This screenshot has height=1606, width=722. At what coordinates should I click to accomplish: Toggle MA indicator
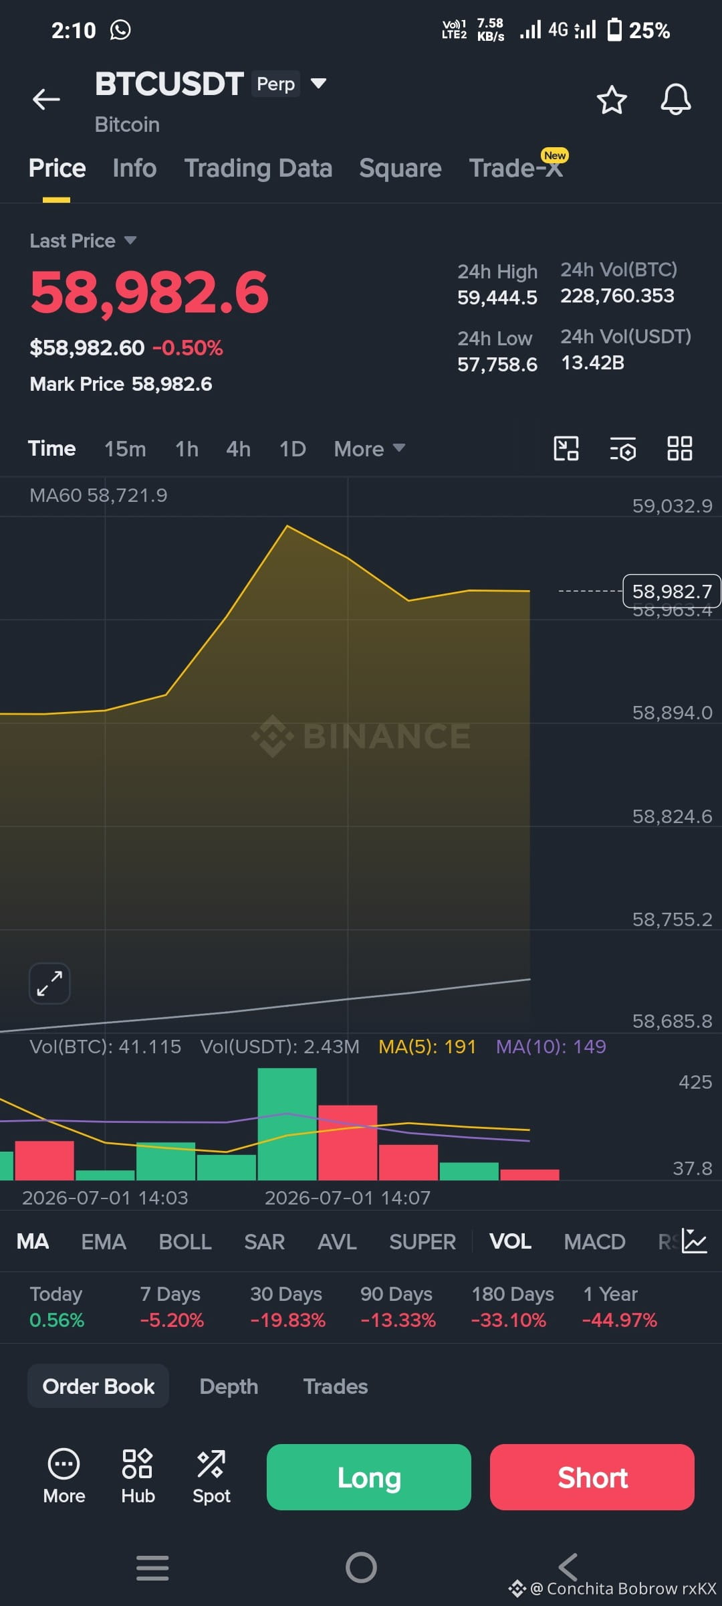click(x=32, y=1242)
